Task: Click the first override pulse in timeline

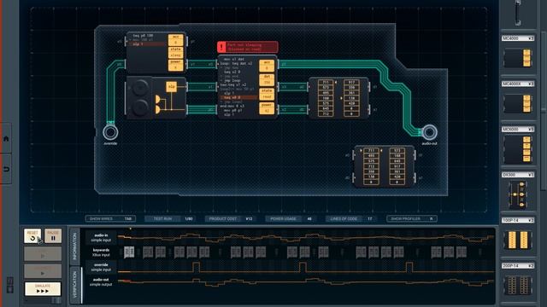Action: pyautogui.click(x=196, y=267)
